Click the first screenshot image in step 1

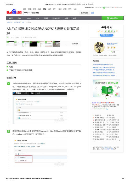[x=40, y=108]
